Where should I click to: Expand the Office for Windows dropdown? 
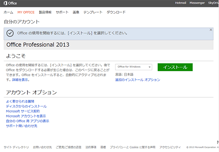coord(134,67)
